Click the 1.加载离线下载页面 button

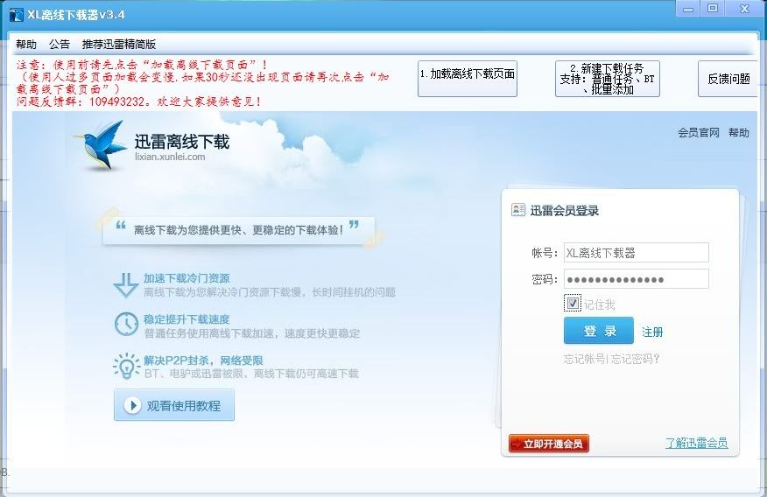point(468,78)
